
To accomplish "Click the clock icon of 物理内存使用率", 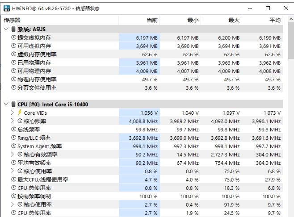I will tap(13, 79).
